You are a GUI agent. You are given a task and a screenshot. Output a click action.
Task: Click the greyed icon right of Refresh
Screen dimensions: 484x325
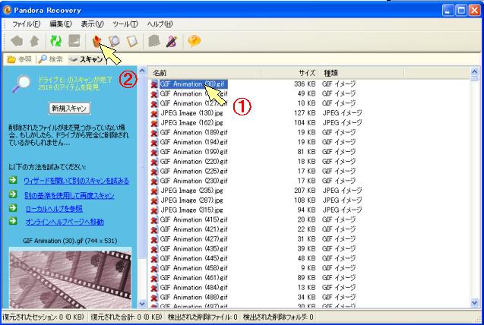coord(74,41)
